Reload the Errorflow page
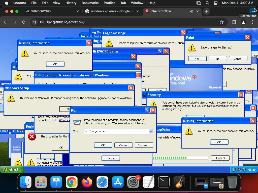Viewport: 258px width, 193px height. [24, 22]
